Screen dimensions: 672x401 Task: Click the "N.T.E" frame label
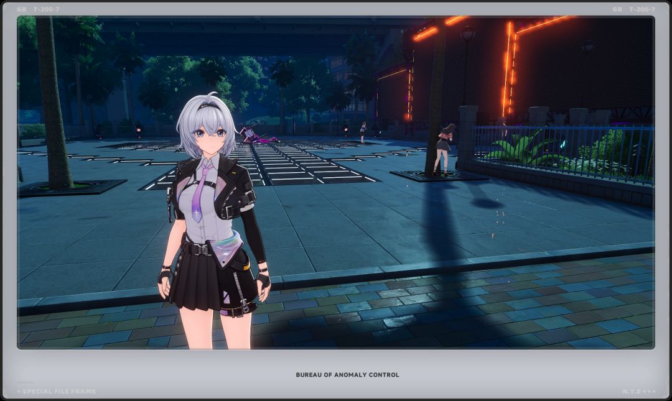pos(632,392)
